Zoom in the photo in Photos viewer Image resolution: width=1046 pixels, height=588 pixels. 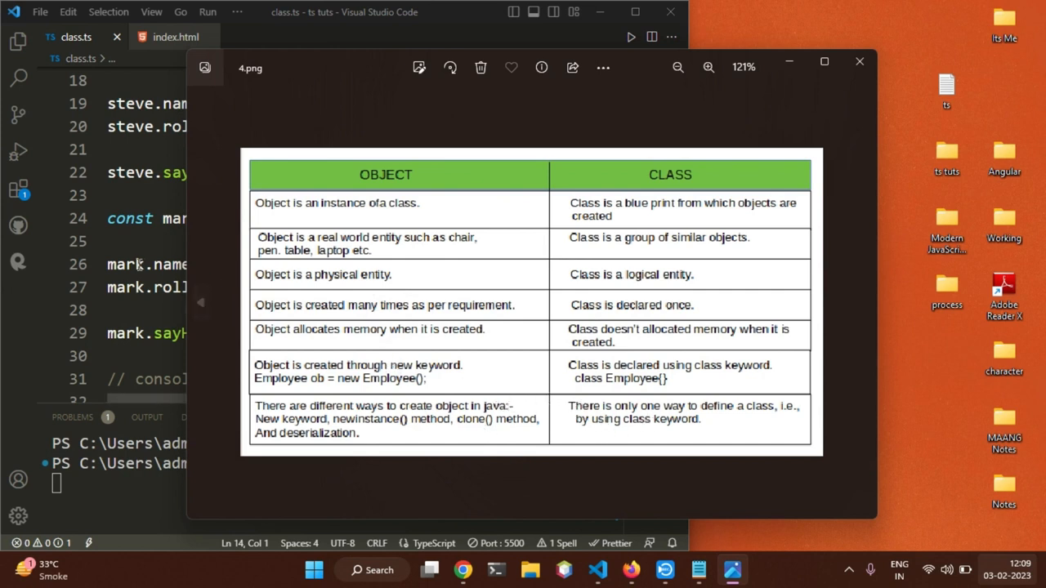[x=709, y=67]
